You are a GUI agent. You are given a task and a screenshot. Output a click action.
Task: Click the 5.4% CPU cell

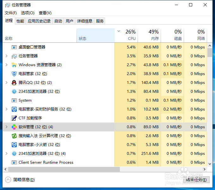coord(126,47)
